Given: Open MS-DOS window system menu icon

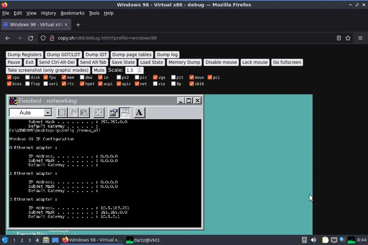Looking at the screenshot, I should (x=13, y=100).
